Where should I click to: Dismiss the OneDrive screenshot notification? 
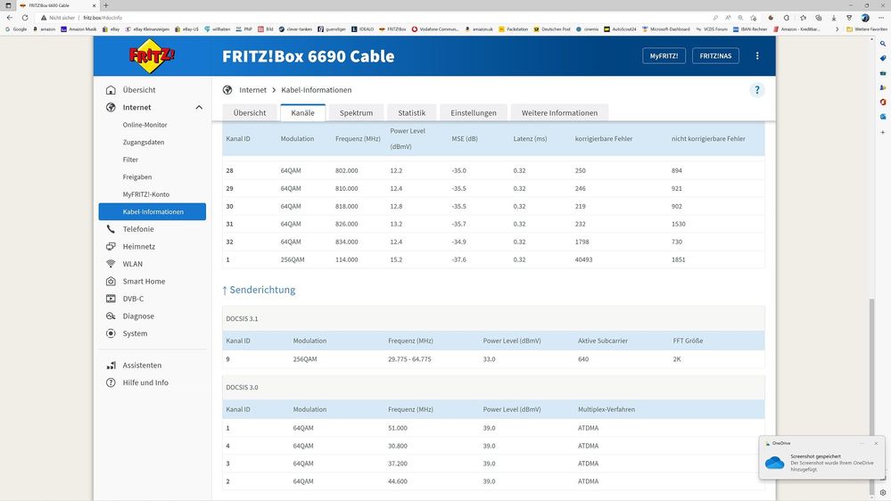click(876, 443)
